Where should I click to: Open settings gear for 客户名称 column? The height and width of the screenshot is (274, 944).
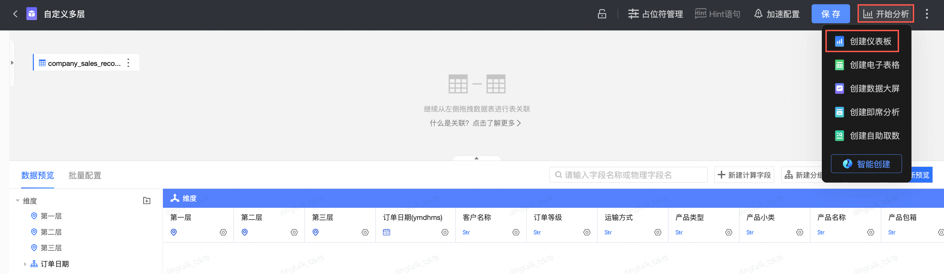click(x=516, y=232)
